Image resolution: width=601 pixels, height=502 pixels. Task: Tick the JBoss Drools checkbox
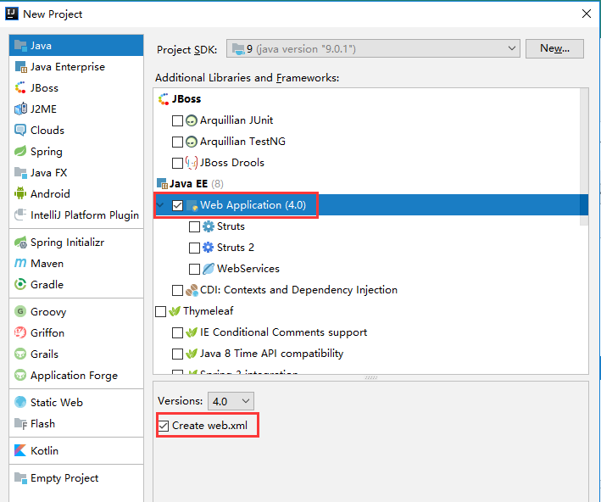pyautogui.click(x=177, y=163)
